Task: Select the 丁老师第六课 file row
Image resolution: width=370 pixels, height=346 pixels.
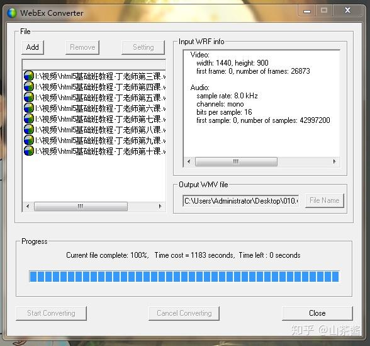Action: tap(94, 108)
